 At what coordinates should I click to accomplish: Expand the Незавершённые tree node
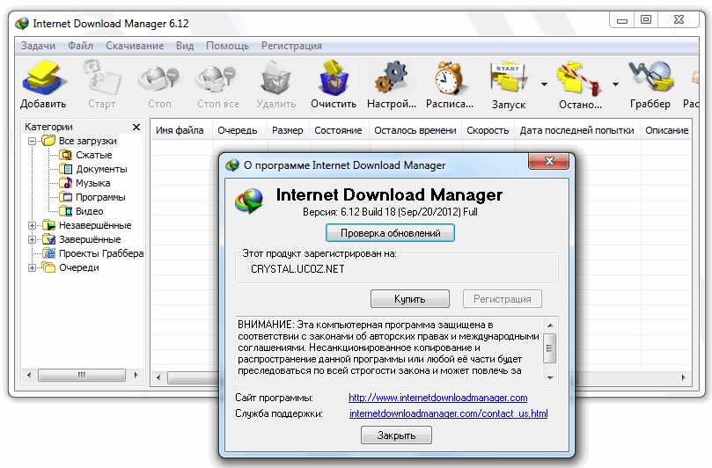33,225
